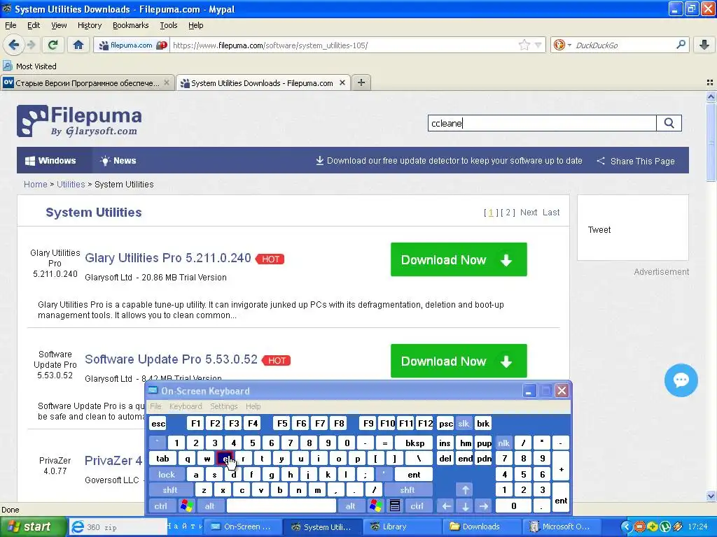The width and height of the screenshot is (717, 537).
Task: Open the News navigation item
Action: [118, 160]
